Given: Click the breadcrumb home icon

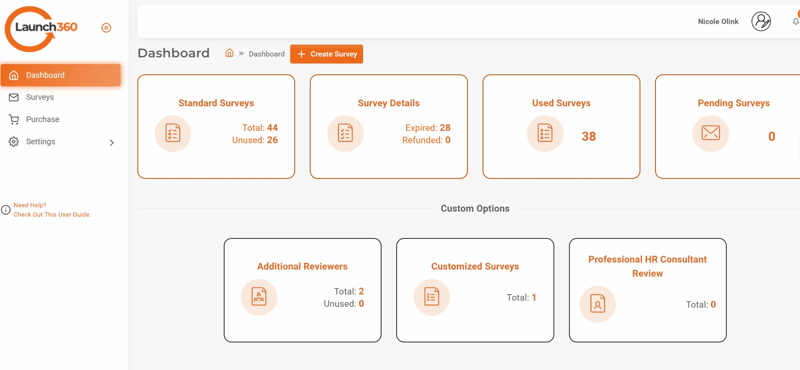Looking at the screenshot, I should pyautogui.click(x=229, y=53).
